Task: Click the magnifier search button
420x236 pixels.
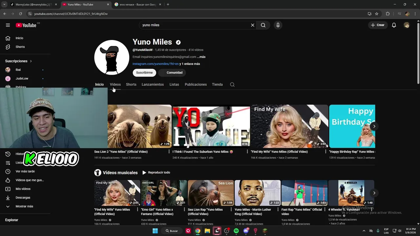Action: tap(263, 25)
